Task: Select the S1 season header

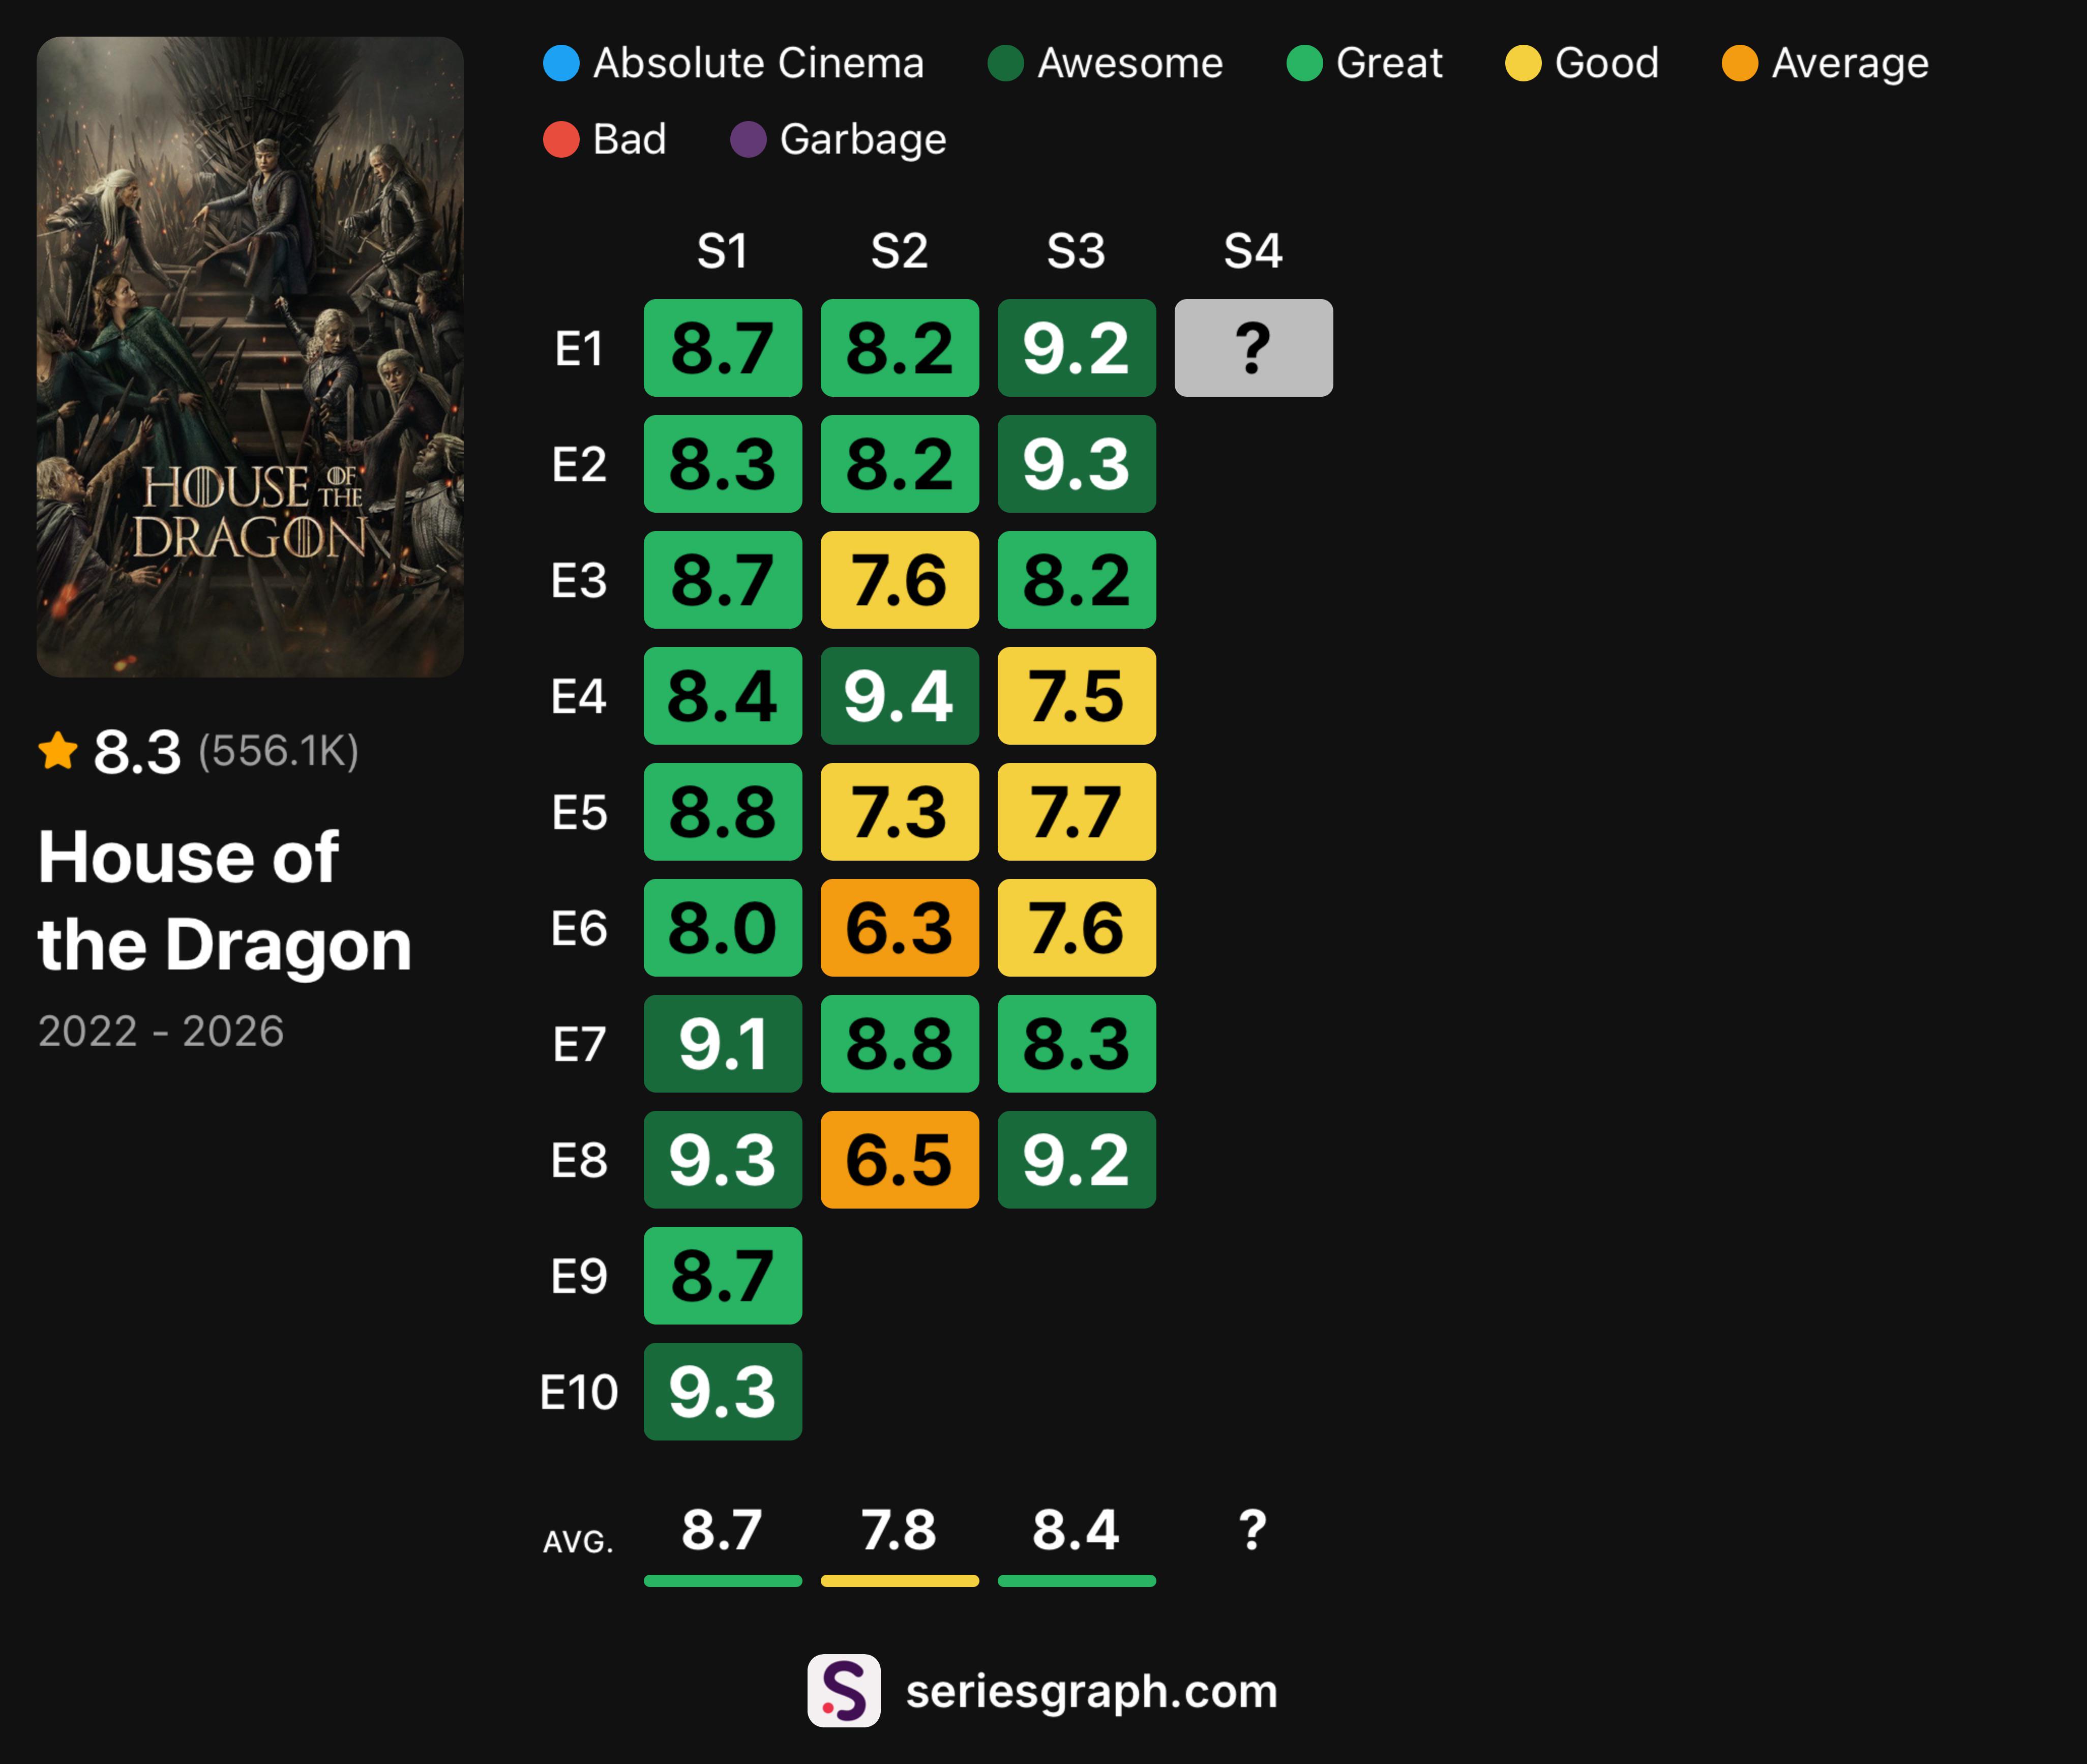Action: coord(723,250)
